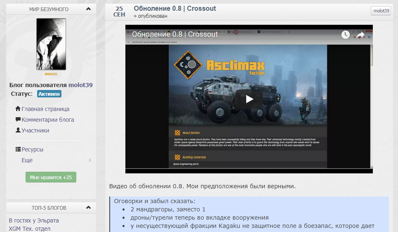Open molot39 user profile link
This screenshot has width=398, height=232.
(x=80, y=85)
